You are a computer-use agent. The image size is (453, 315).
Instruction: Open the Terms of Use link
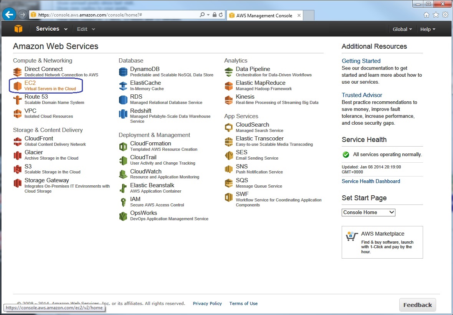tap(243, 303)
